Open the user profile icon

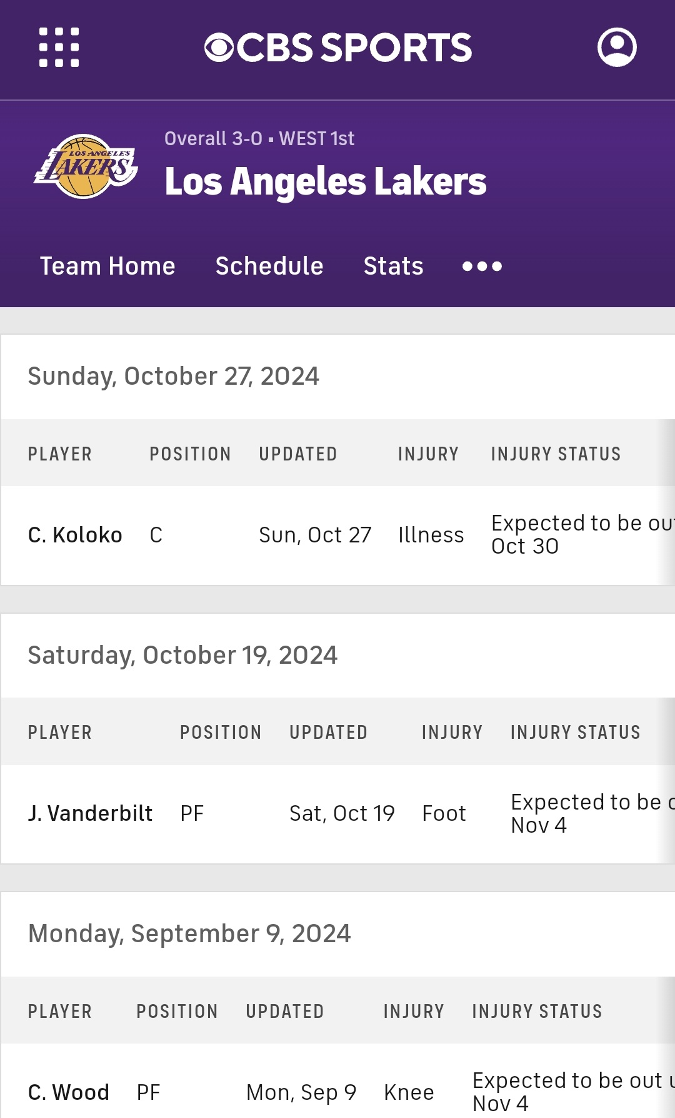point(617,47)
